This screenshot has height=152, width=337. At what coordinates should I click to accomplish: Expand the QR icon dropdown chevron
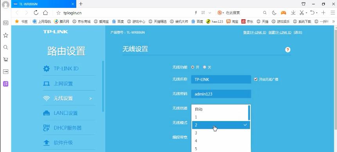tap(210, 13)
